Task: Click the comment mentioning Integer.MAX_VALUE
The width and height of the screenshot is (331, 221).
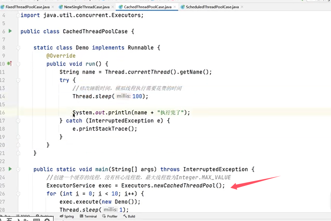Action: (138, 178)
